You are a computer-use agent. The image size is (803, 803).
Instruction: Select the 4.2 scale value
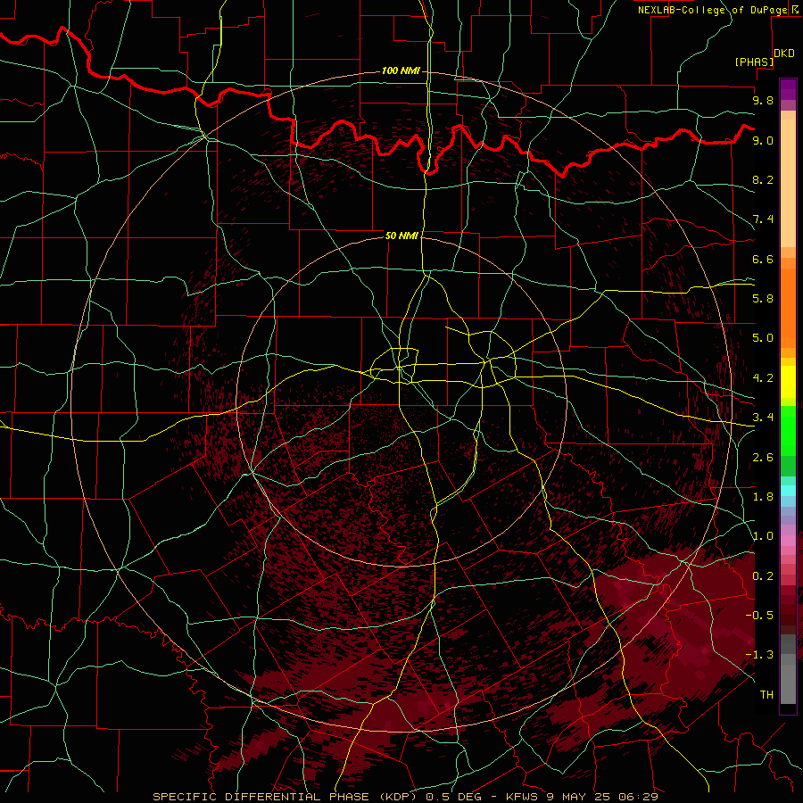pyautogui.click(x=763, y=378)
